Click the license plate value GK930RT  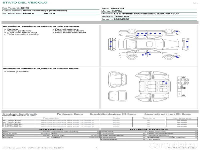point(117,8)
